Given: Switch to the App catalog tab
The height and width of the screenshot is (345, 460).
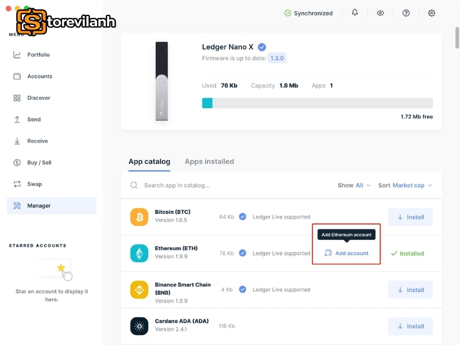Looking at the screenshot, I should click(149, 162).
